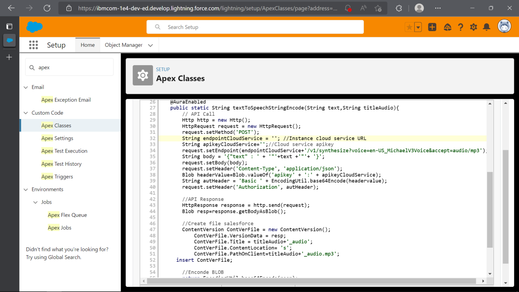This screenshot has width=519, height=292.
Task: Open the Setup gear icon
Action: pyautogui.click(x=473, y=27)
